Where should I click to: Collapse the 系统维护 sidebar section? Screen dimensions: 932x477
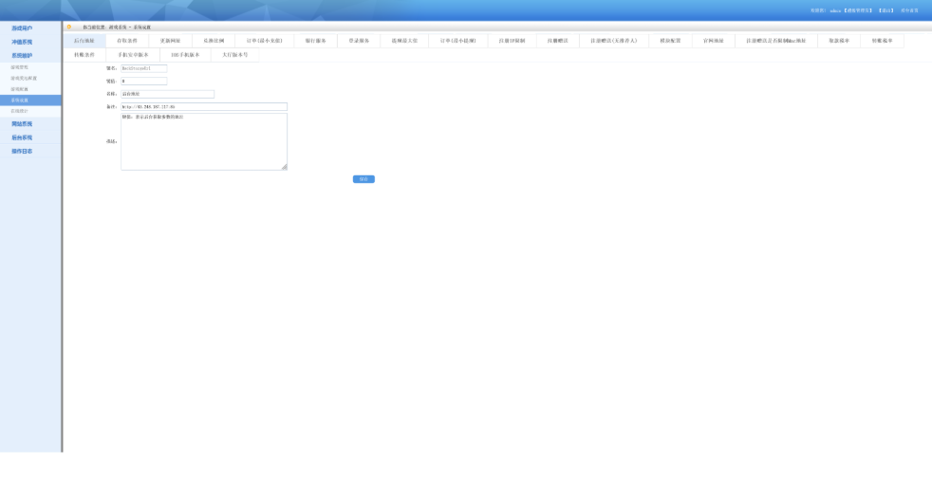coord(22,55)
